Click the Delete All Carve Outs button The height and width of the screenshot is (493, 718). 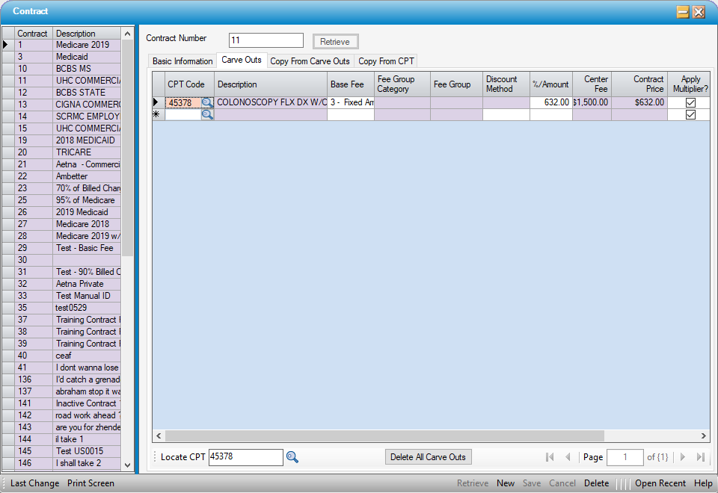[x=429, y=457]
